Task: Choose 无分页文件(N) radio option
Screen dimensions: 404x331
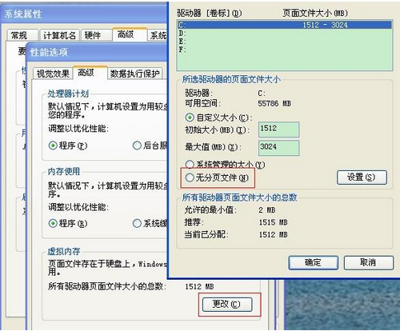Action: [x=217, y=177]
